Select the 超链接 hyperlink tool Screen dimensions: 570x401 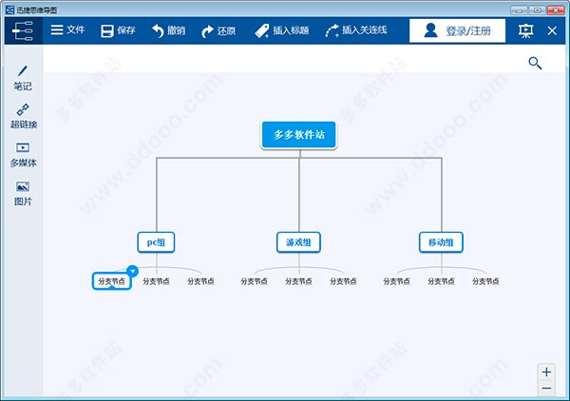(23, 116)
